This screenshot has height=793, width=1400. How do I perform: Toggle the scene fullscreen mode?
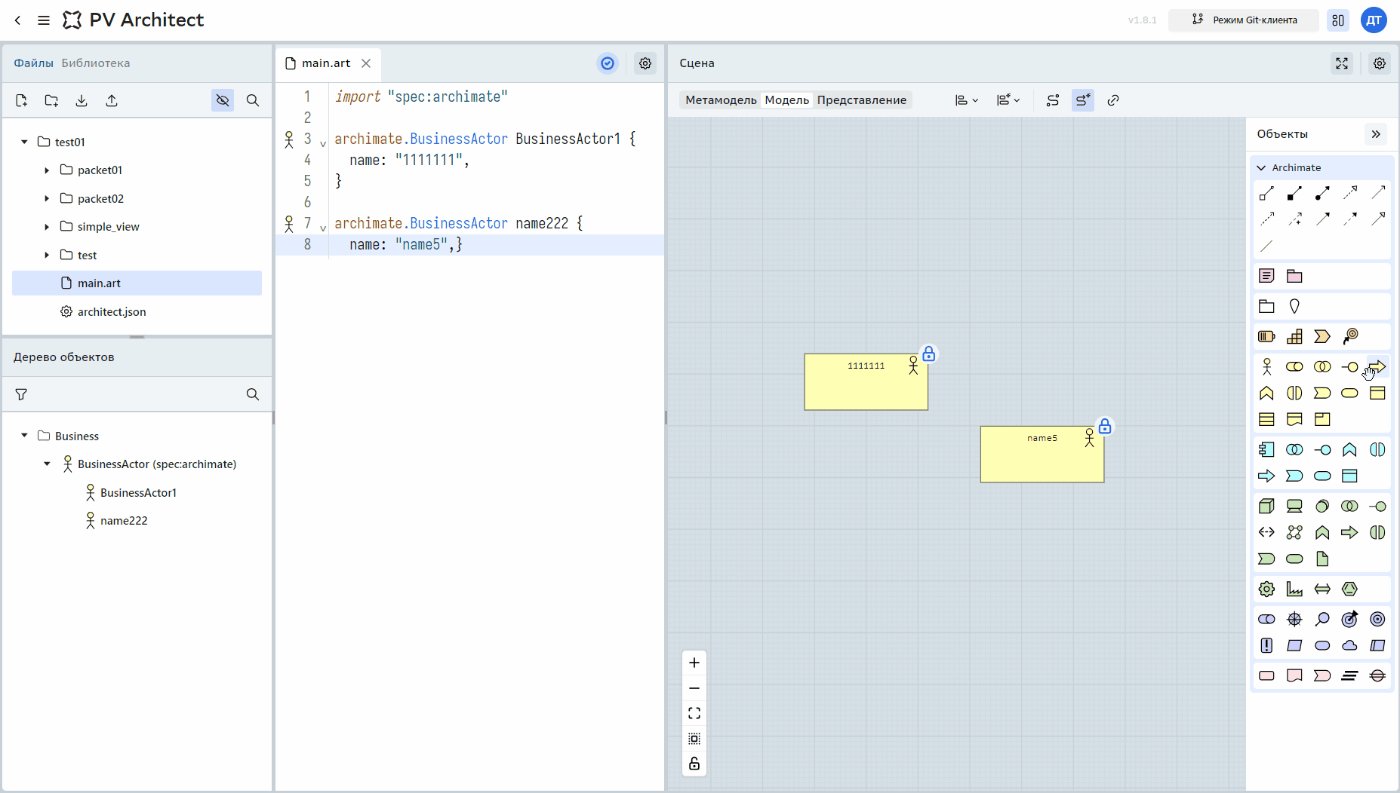(x=1342, y=63)
